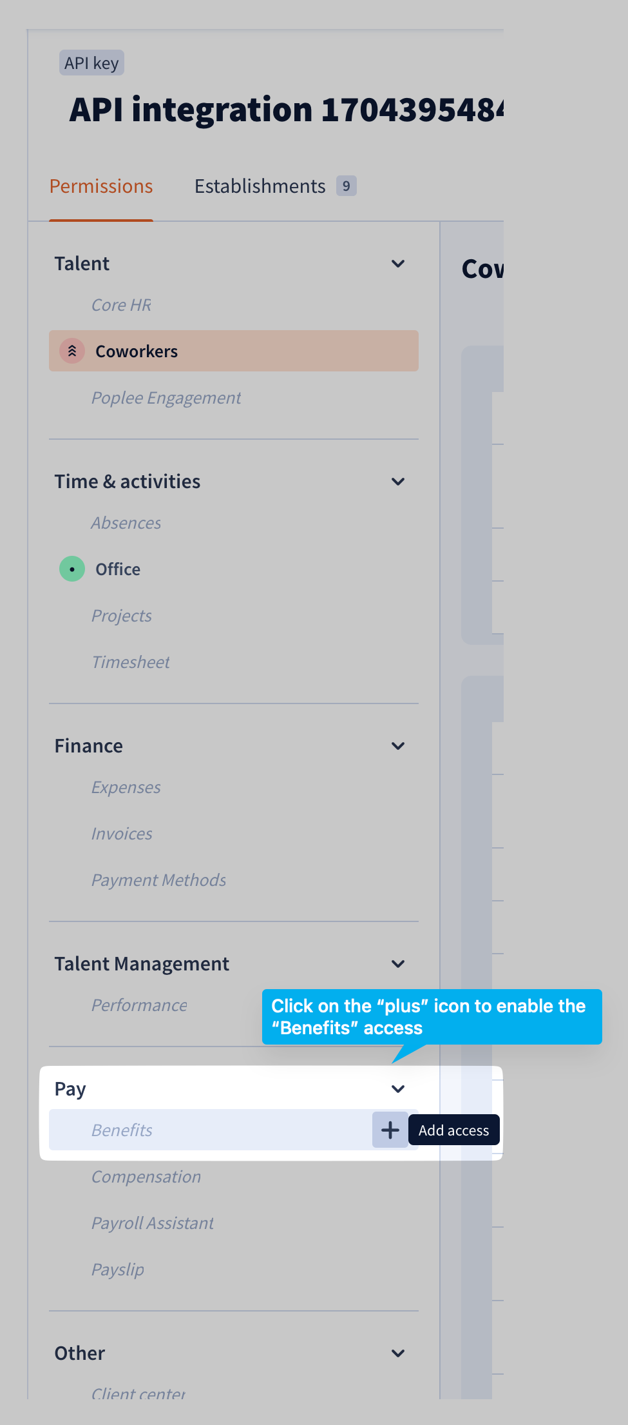This screenshot has height=1425, width=628.
Task: Select the Poplee Engagement item
Action: [166, 398]
